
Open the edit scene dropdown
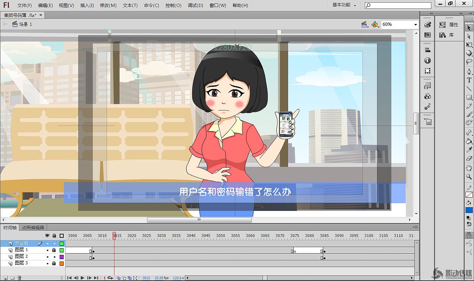tap(365, 24)
